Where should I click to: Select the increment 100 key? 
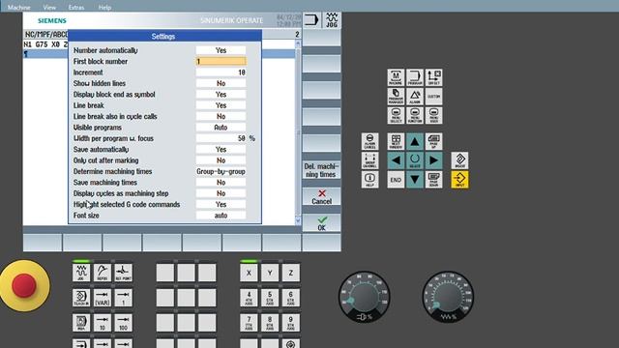pos(123,323)
